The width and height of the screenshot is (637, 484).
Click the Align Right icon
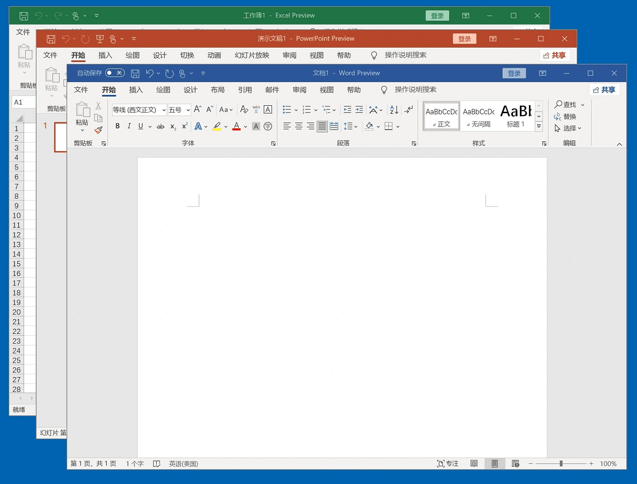pos(310,126)
